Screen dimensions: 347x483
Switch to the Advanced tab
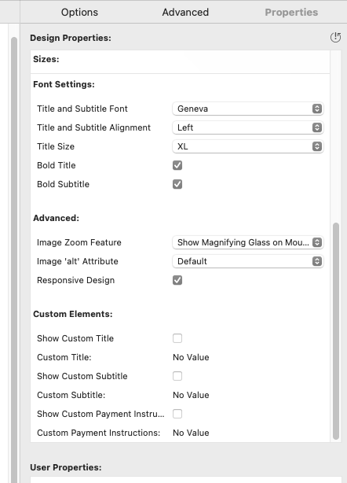point(185,12)
